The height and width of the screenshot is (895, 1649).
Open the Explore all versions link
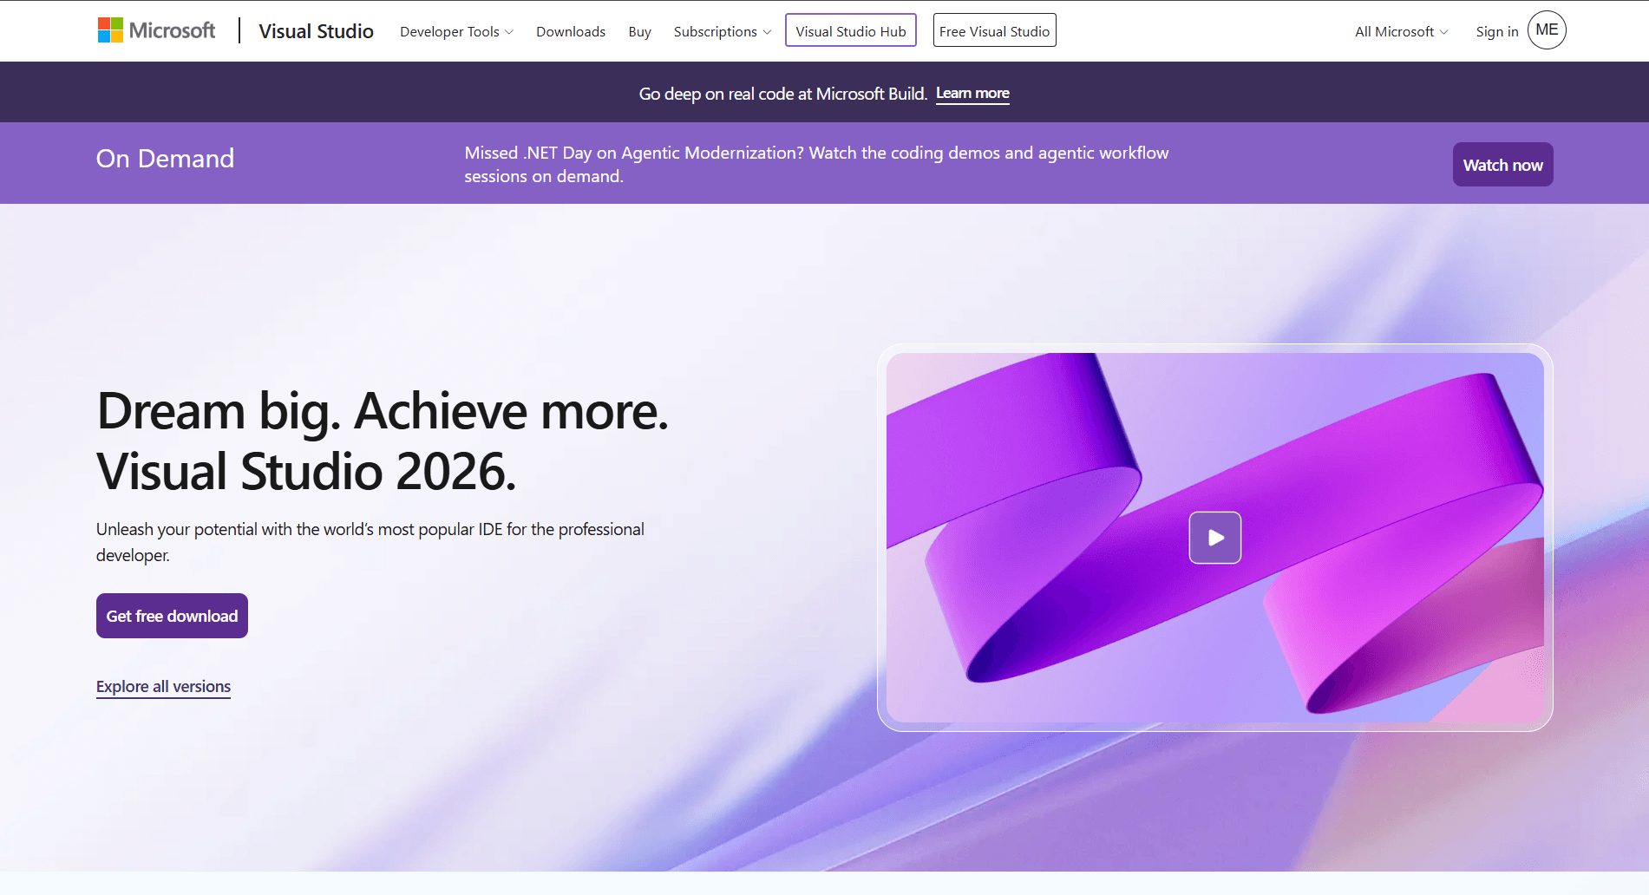(163, 687)
